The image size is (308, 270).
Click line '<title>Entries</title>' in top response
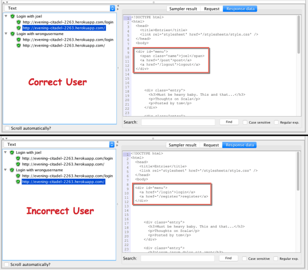pos(163,30)
